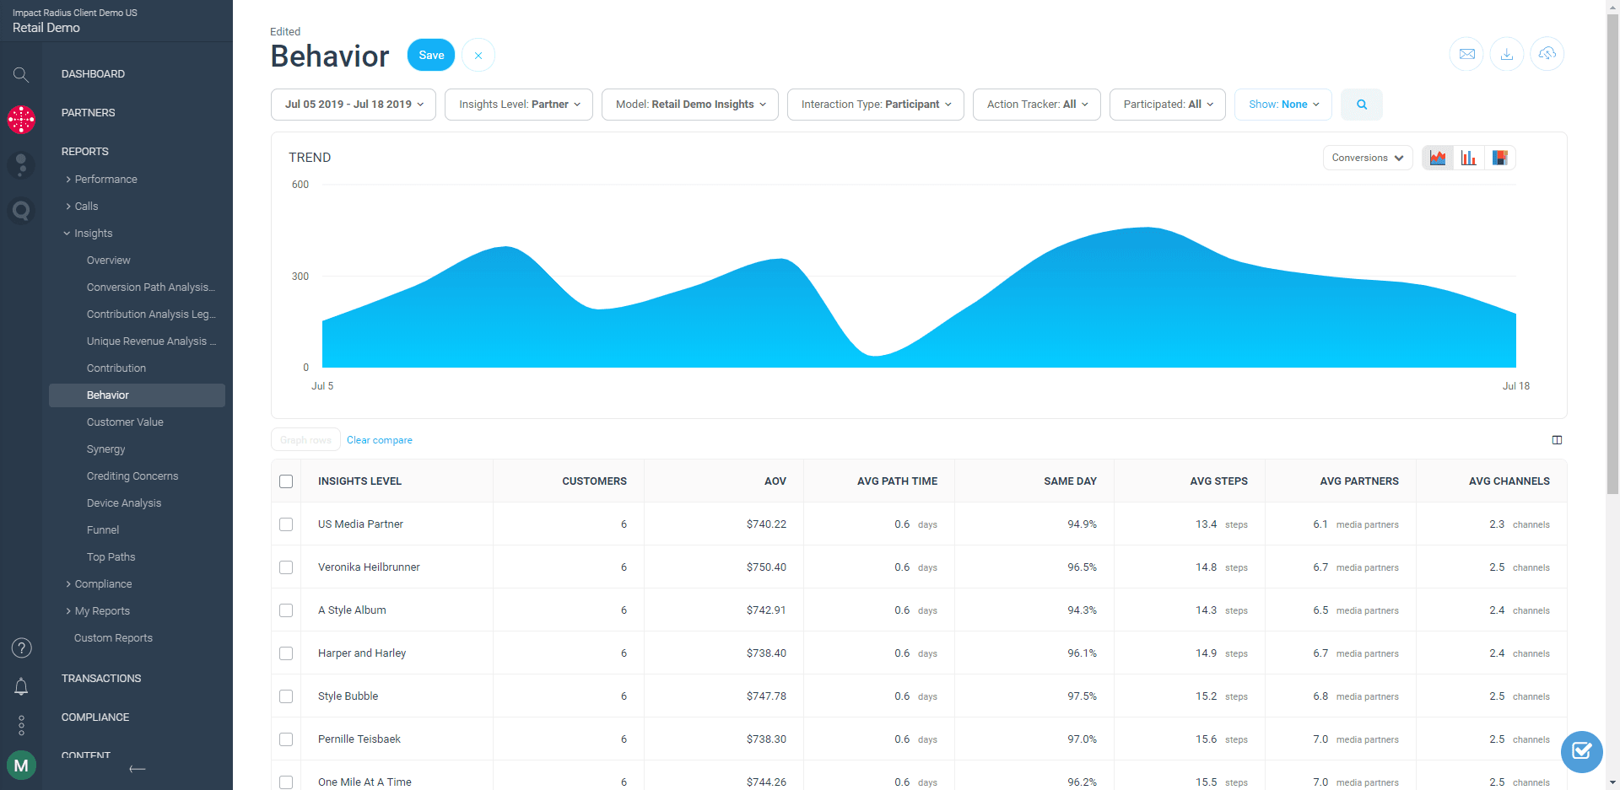Click the vertical page scrollbar
1620x790 pixels.
(1612, 253)
